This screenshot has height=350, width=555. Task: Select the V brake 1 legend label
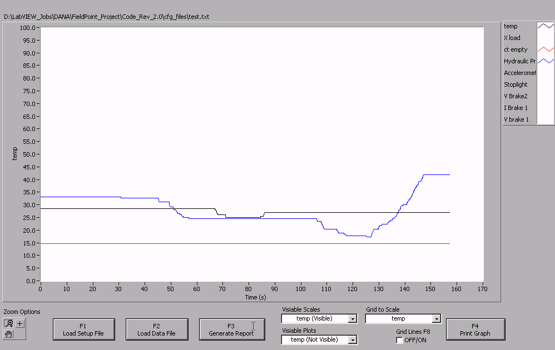pyautogui.click(x=517, y=119)
